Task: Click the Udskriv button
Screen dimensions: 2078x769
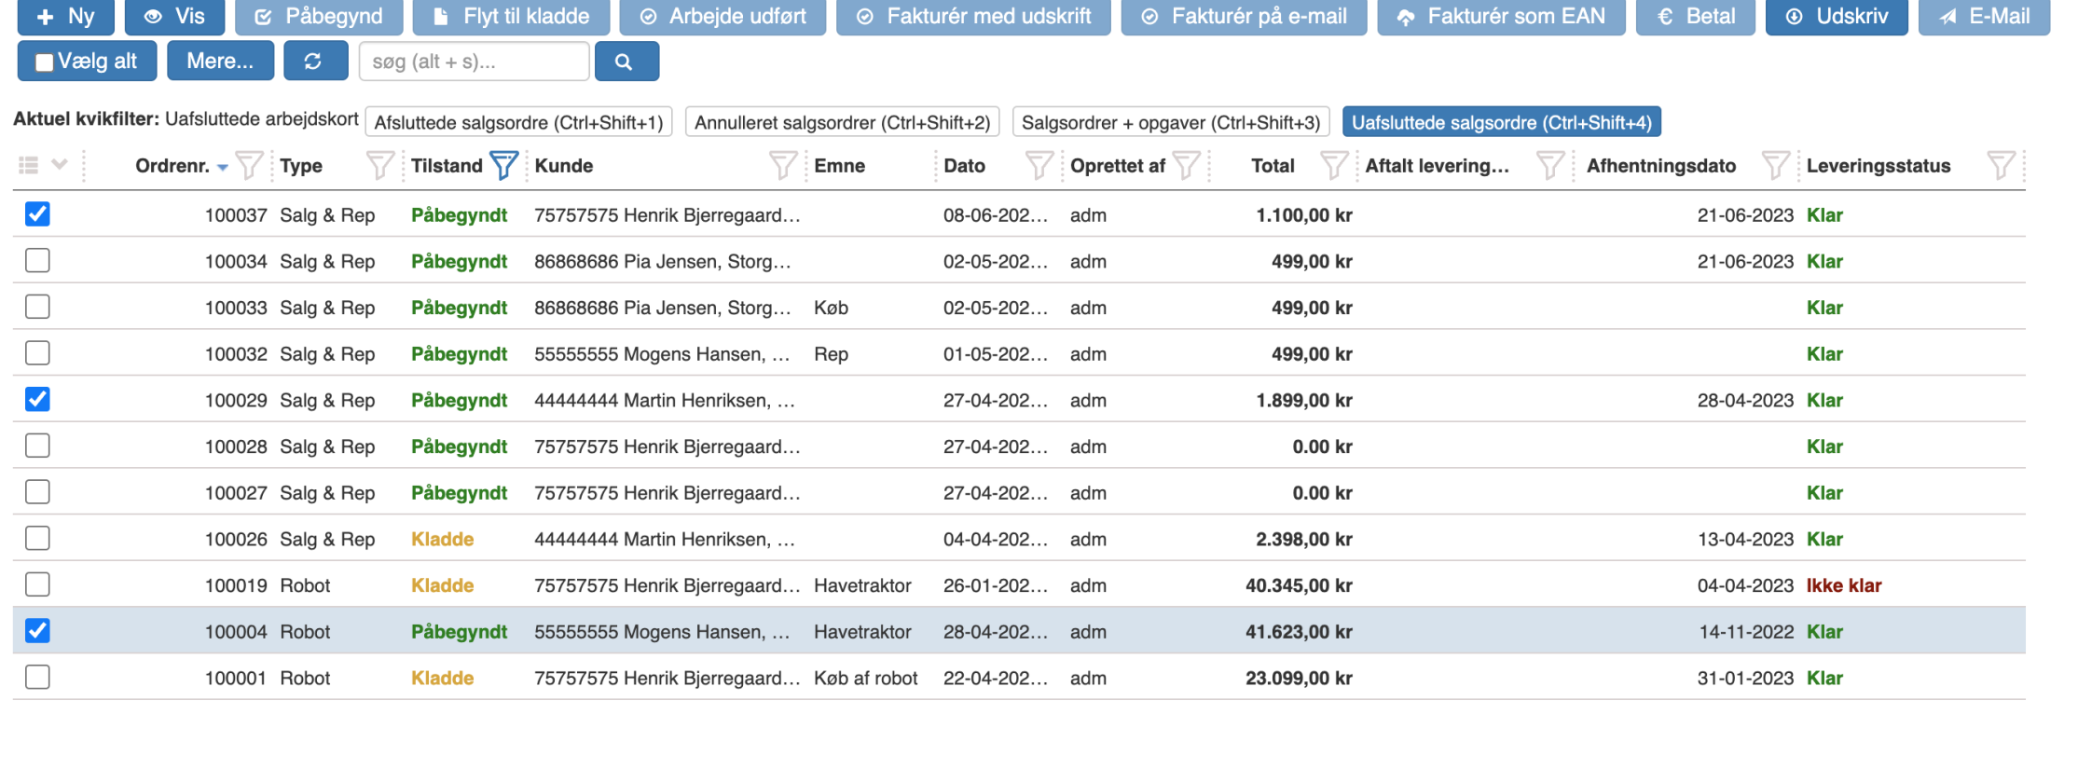Action: point(1837,16)
